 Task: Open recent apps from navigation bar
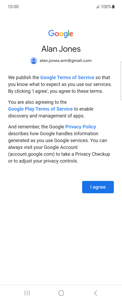27,293
